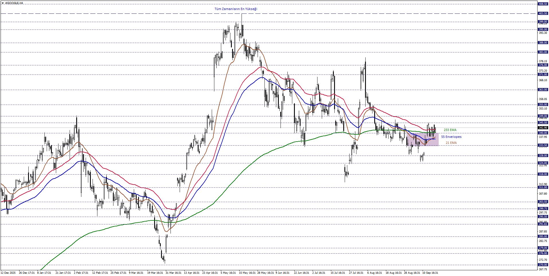Click the '28 Aug 16:31' time axis label
This screenshot has height=276, width=549.
tap(412, 273)
